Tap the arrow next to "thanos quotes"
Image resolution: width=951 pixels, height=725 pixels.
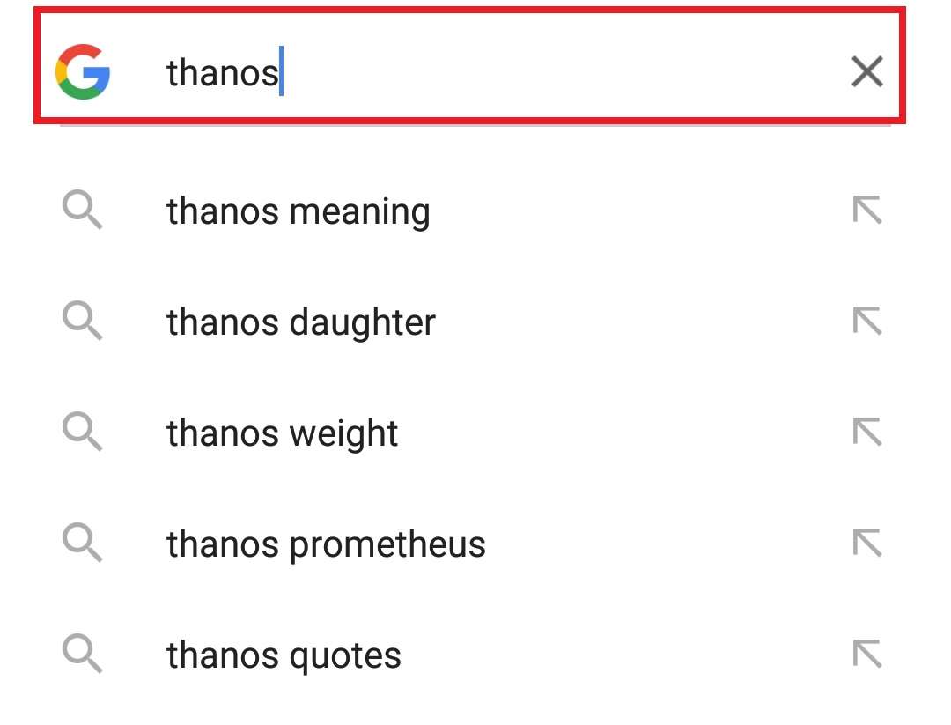point(866,655)
